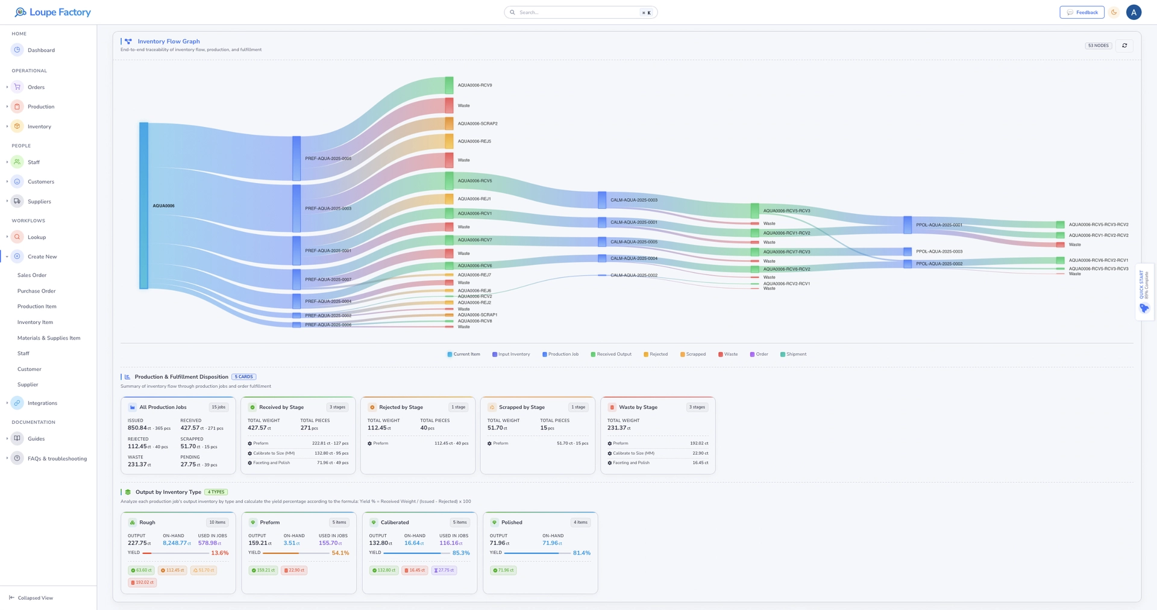Click the 5 CARDS badge
Screen dimensions: 1157x610
click(x=243, y=377)
